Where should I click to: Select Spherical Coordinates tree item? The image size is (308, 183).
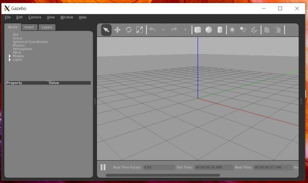30,42
